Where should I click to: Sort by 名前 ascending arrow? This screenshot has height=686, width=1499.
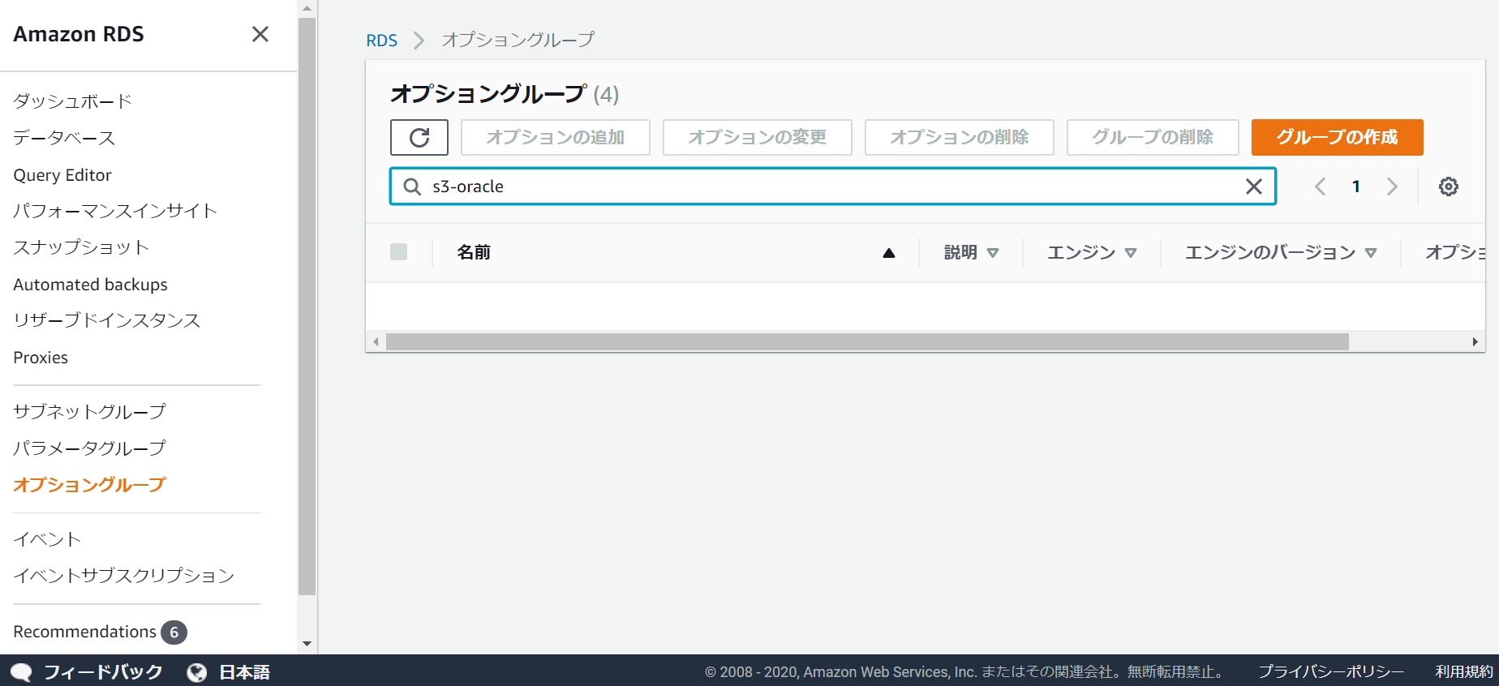click(889, 253)
